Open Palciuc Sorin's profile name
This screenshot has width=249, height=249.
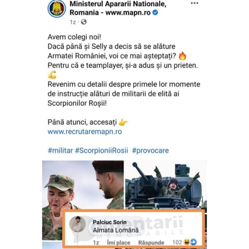[x=110, y=222]
